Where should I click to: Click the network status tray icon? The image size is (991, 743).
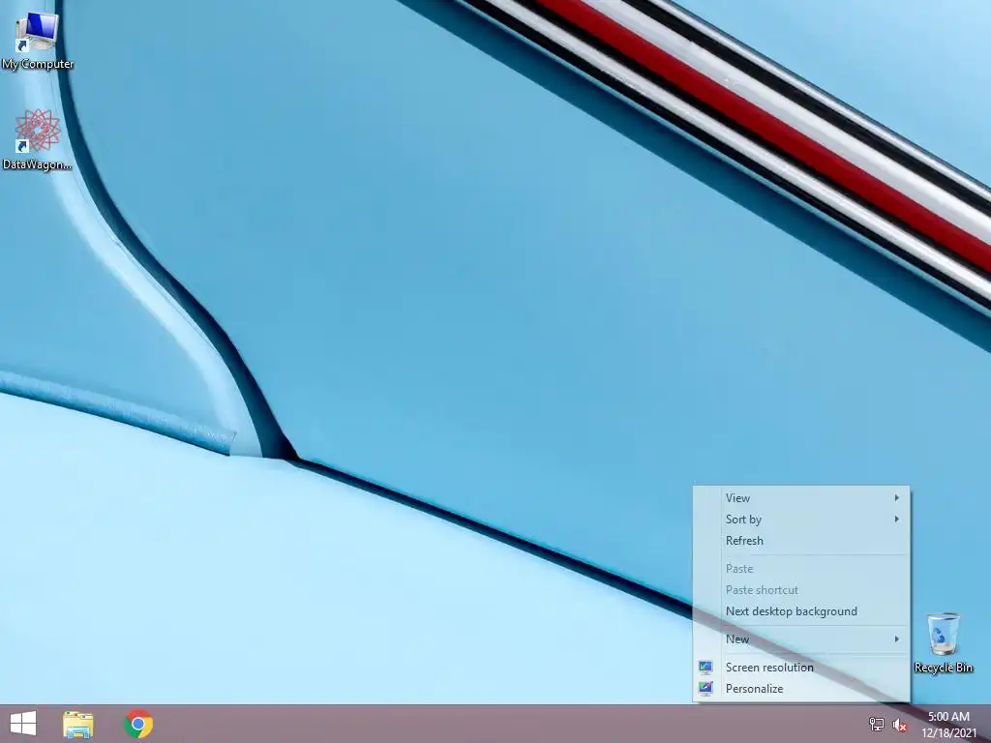click(x=877, y=724)
